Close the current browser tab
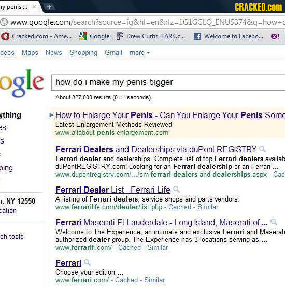Screen dimensions: 285x287 tap(34, 7)
